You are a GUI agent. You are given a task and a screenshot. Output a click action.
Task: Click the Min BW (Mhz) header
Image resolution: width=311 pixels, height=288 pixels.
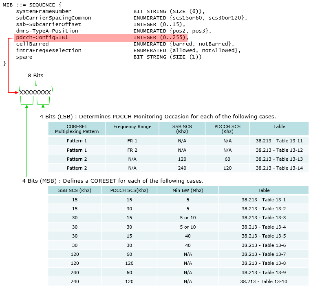pos(188,190)
